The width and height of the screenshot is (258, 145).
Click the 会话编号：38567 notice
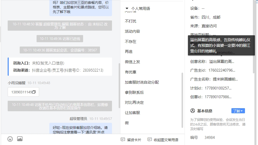[x=60, y=50]
